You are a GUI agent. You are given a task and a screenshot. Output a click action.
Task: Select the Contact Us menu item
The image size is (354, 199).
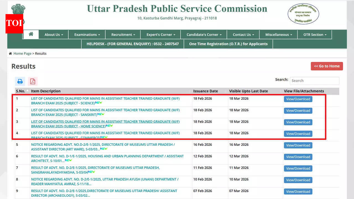pos(243,34)
